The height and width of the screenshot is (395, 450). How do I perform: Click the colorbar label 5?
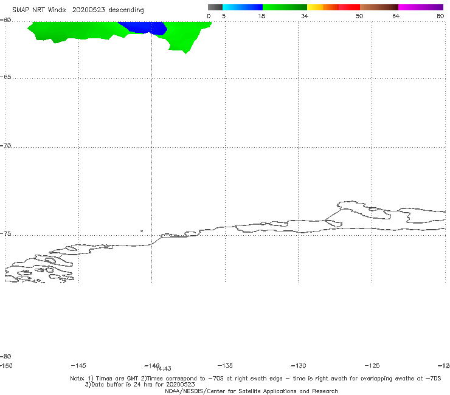(224, 16)
